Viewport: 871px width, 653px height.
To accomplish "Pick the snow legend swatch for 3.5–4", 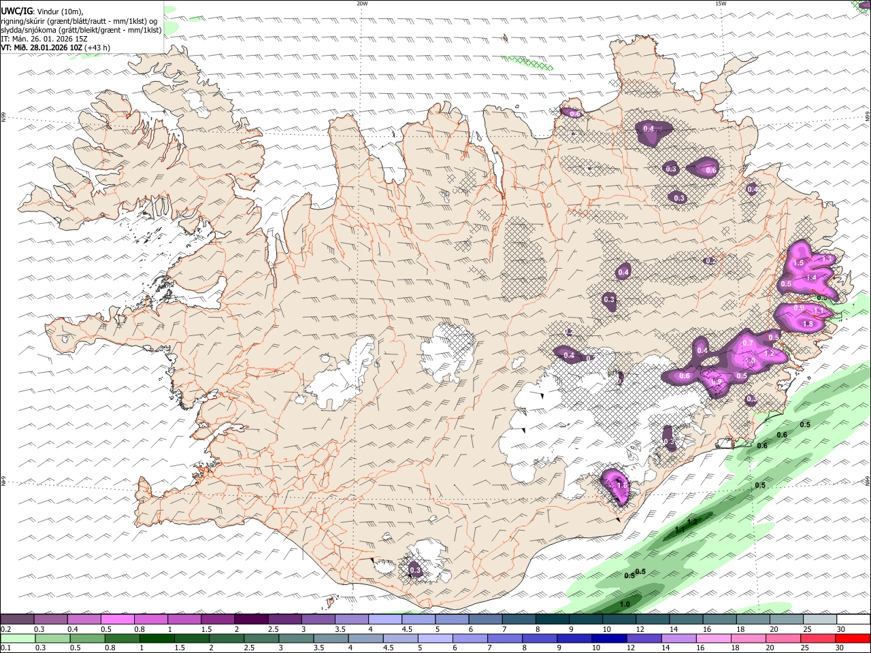I will tap(352, 619).
